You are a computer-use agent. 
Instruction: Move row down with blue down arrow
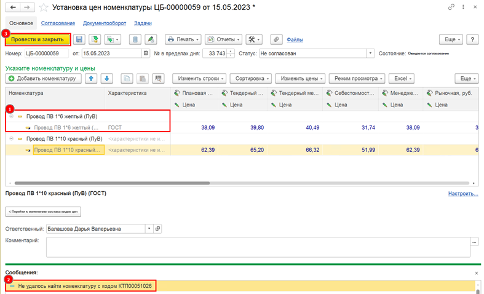pyautogui.click(x=107, y=79)
